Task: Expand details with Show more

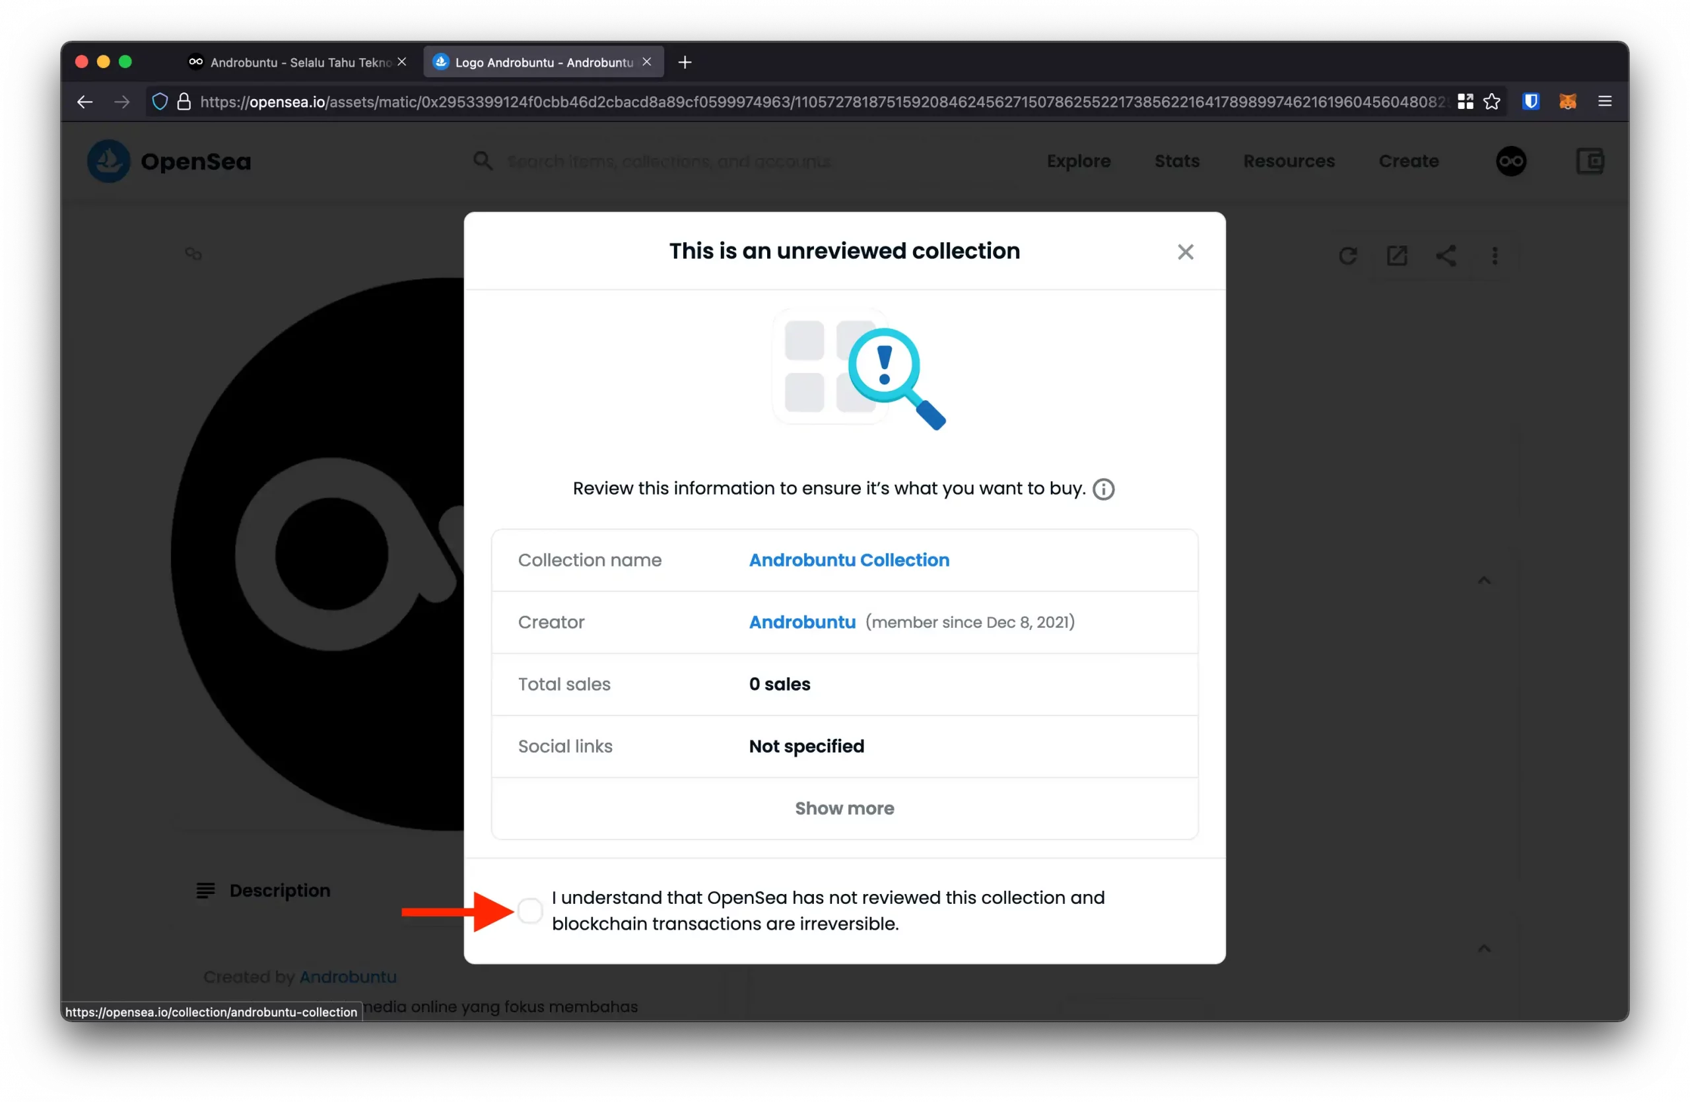Action: pyautogui.click(x=844, y=808)
